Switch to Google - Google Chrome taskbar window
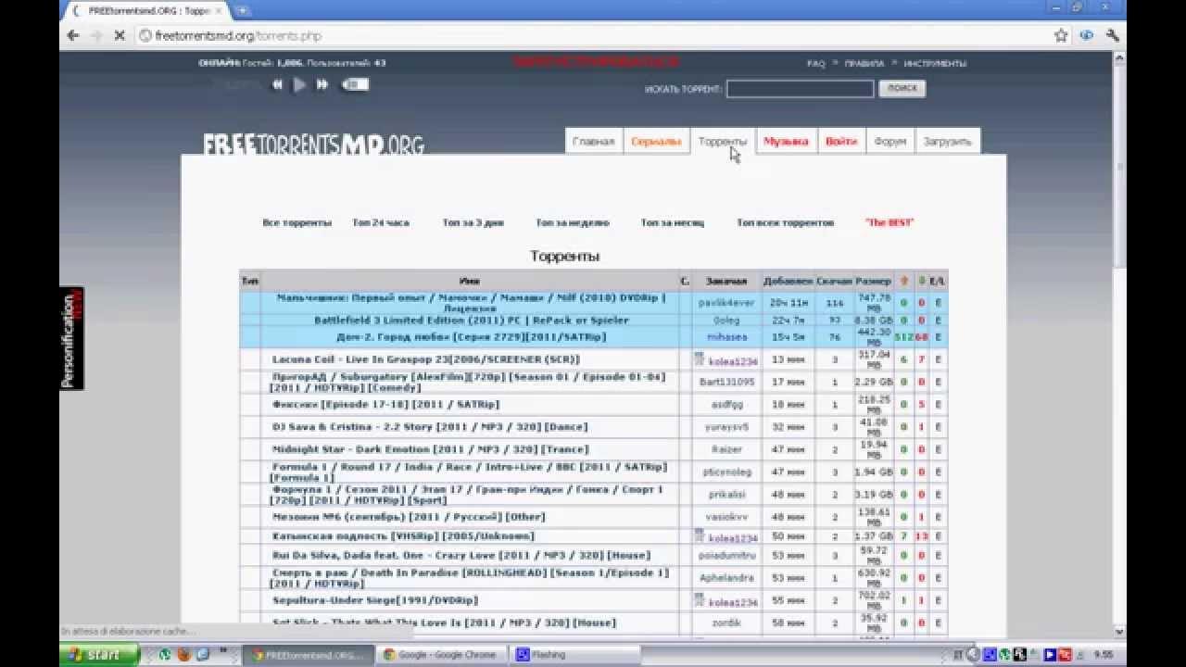1186x667 pixels. [443, 655]
